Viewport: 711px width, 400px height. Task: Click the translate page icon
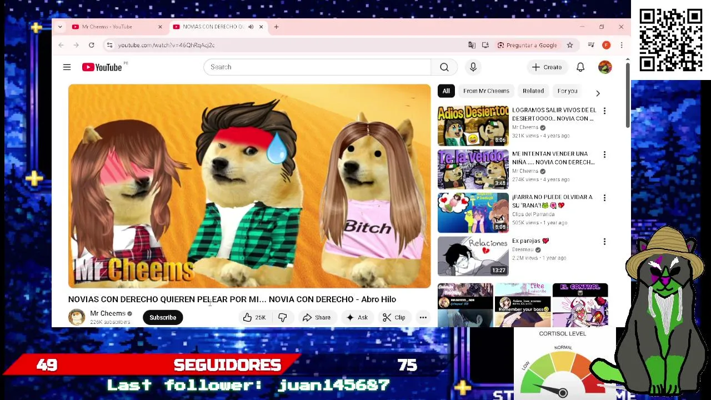472,45
